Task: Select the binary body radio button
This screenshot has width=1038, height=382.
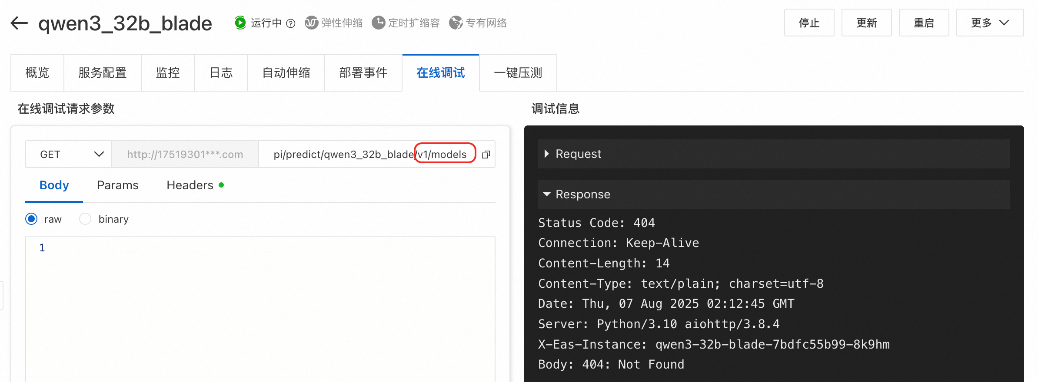Action: tap(85, 219)
